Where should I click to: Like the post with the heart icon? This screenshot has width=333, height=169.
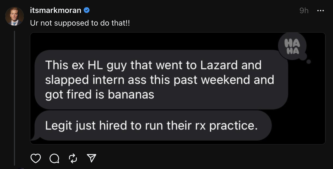tap(36, 158)
